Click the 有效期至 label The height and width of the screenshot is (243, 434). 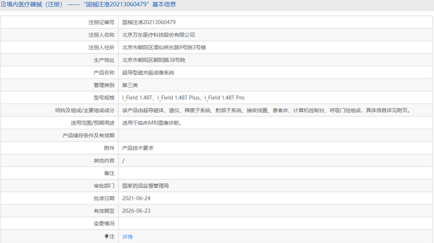click(x=104, y=211)
